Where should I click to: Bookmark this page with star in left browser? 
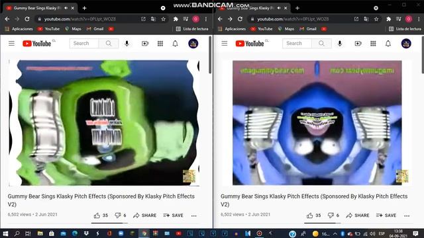pyautogui.click(x=164, y=19)
